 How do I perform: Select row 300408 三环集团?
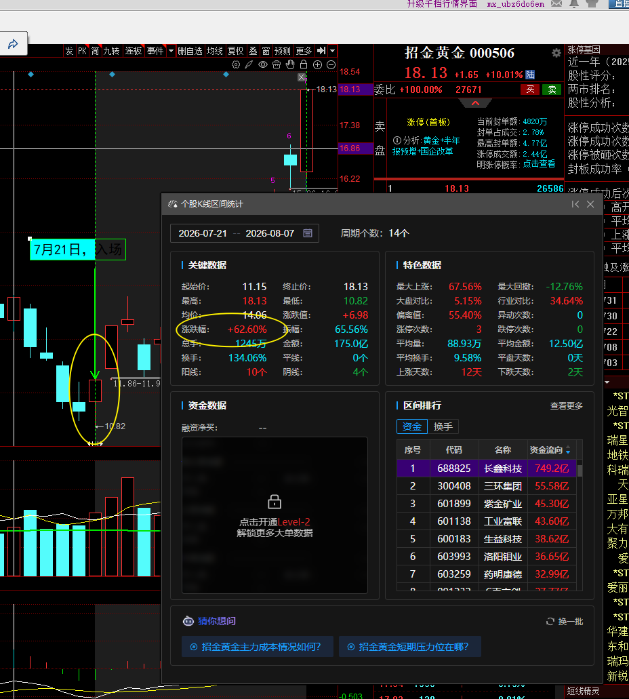pyautogui.click(x=487, y=486)
